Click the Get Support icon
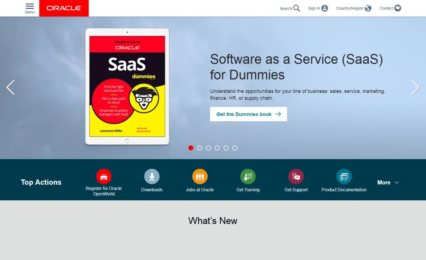The width and height of the screenshot is (426, 260). 296,176
